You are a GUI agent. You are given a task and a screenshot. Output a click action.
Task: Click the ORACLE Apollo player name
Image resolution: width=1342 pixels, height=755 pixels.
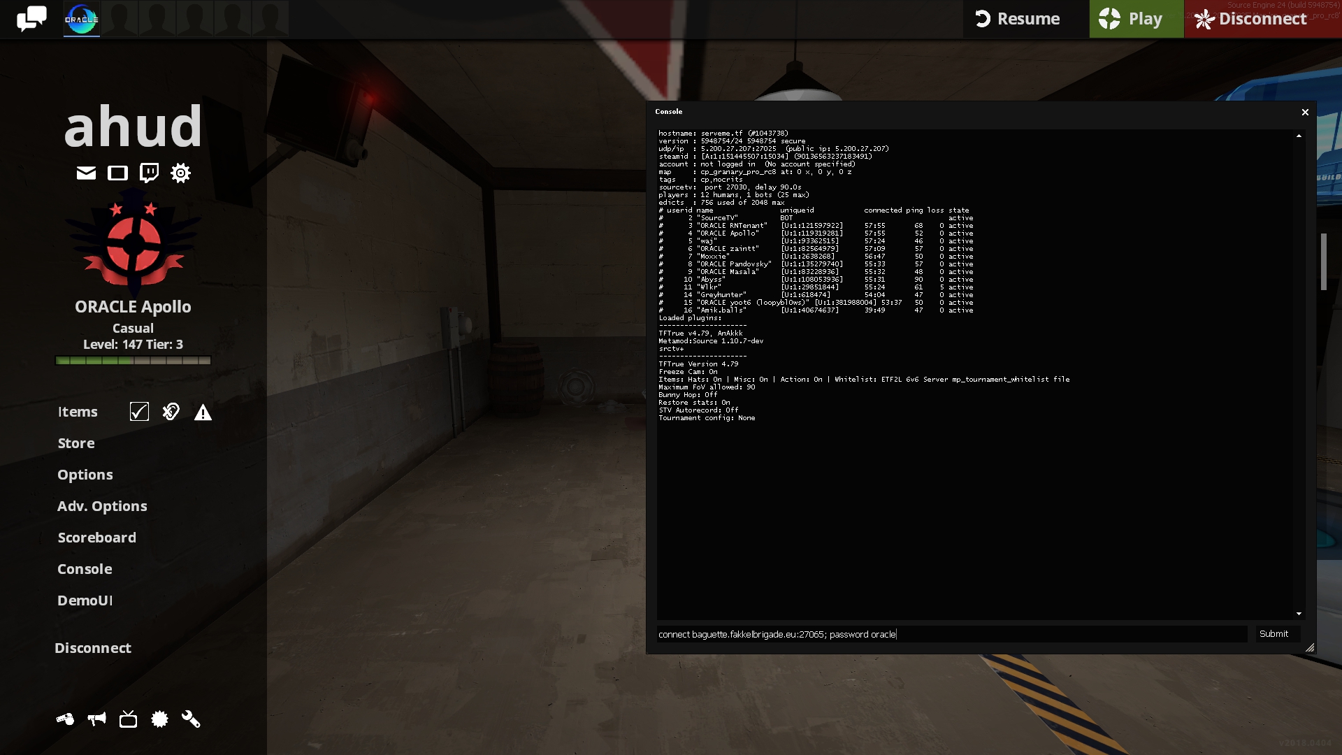tap(133, 307)
